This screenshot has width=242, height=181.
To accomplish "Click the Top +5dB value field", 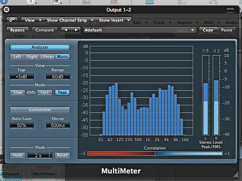I will (x=21, y=76).
